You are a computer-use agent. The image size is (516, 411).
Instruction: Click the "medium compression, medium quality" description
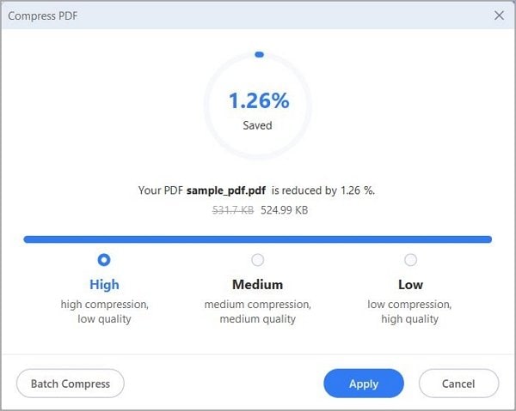257,311
